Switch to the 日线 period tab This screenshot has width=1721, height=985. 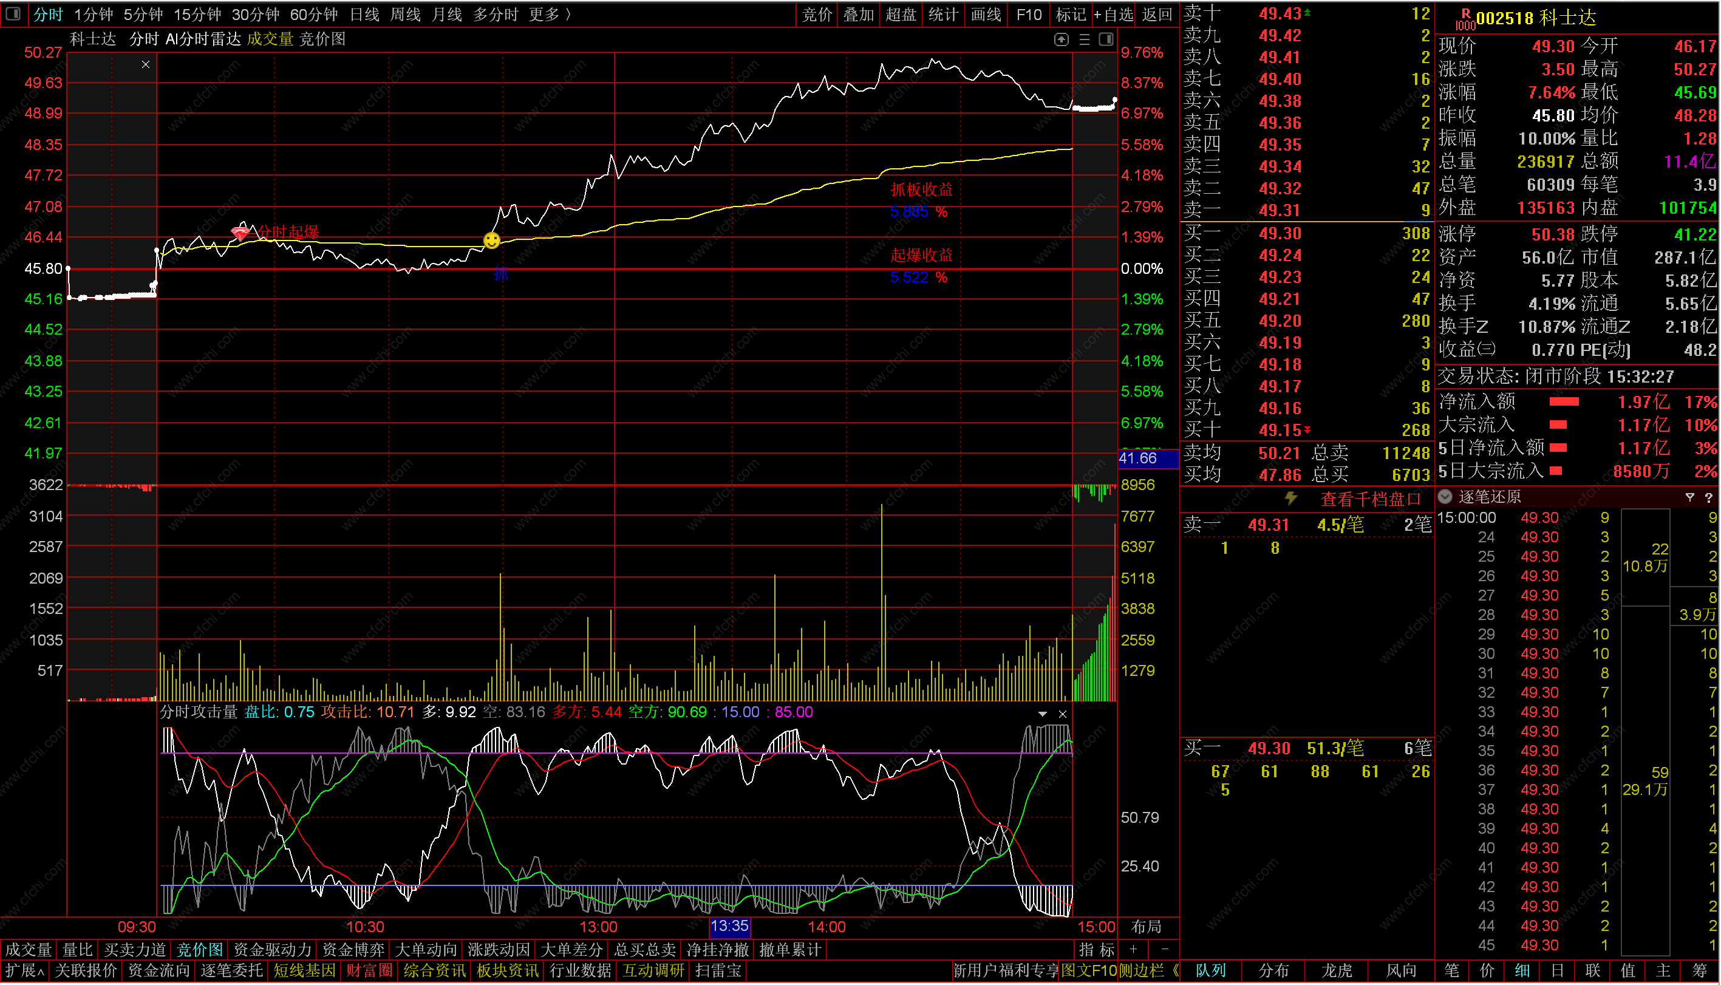(x=364, y=14)
